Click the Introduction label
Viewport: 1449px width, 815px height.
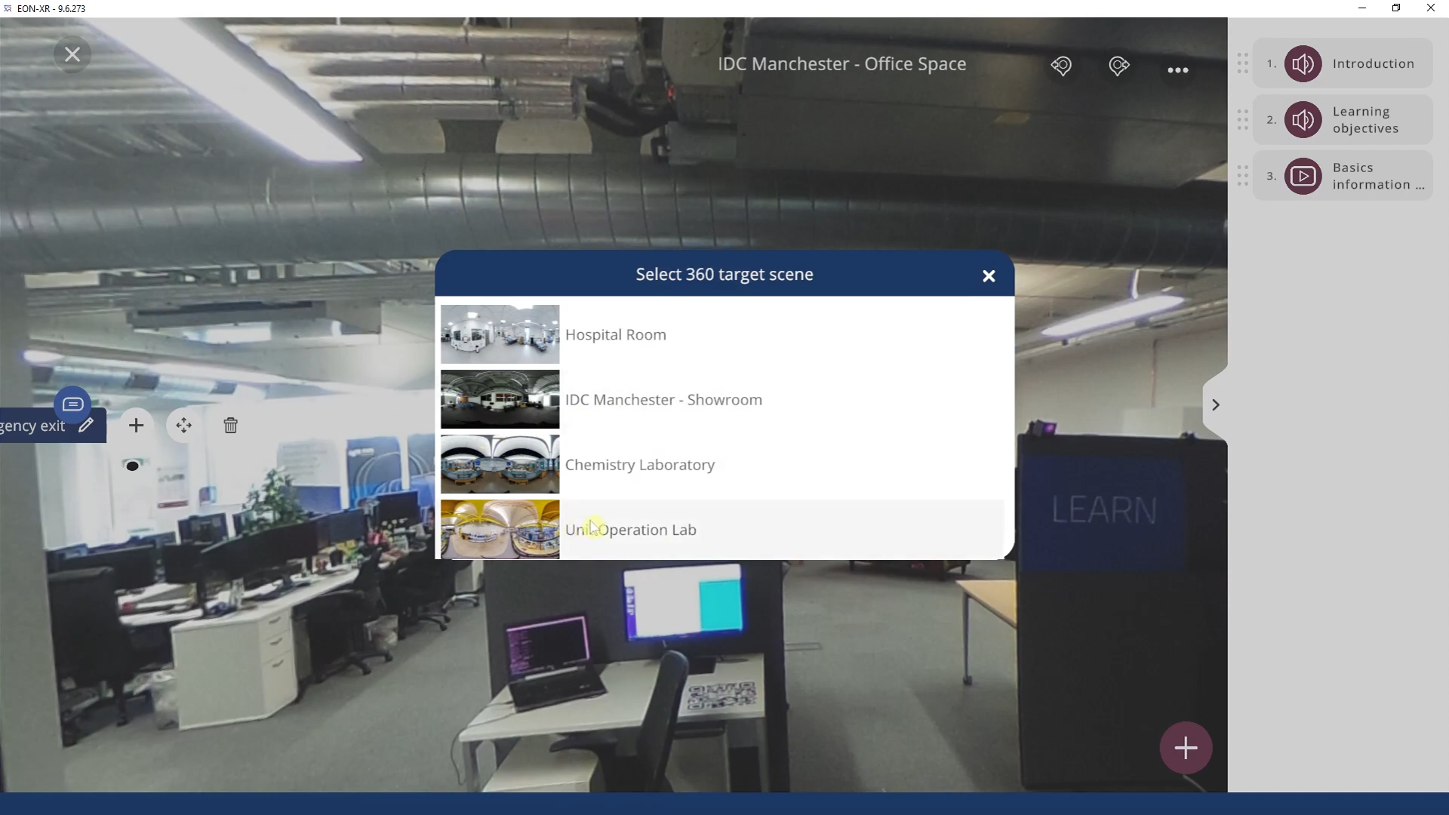tap(1374, 63)
